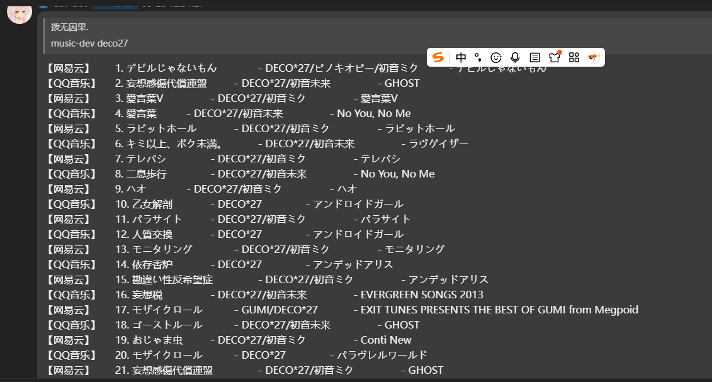Click the album name GHOST on line 2
The height and width of the screenshot is (382, 712).
[401, 82]
